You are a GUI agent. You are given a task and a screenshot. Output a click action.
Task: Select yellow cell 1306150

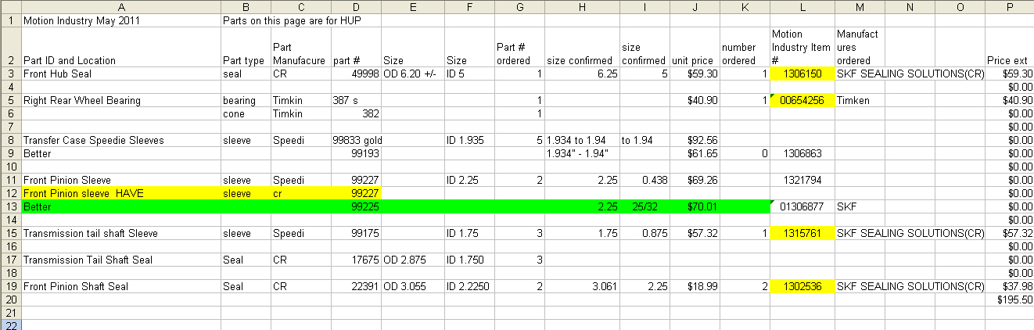(x=802, y=74)
